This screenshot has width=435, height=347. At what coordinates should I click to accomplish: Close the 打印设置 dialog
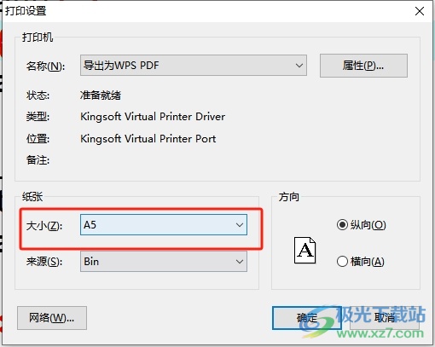tap(420, 11)
